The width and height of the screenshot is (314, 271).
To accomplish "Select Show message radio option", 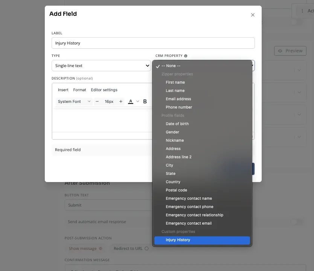I will pos(85,248).
